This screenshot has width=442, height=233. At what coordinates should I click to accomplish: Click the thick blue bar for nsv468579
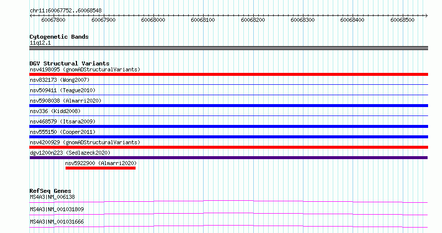[228, 126]
